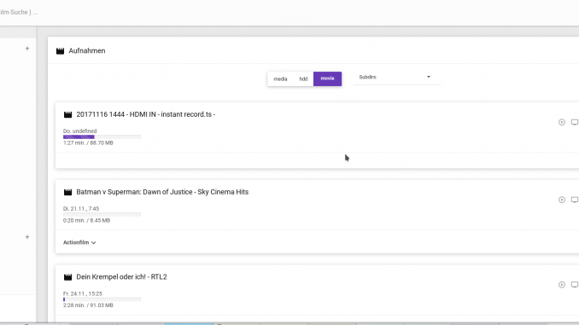Click clapperboard icon beside Batman v Superman
579x325 pixels.
68,192
